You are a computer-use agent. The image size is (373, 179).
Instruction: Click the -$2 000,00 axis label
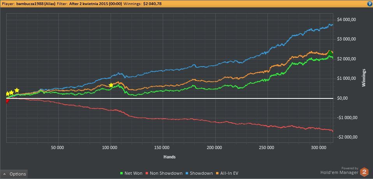(347, 137)
